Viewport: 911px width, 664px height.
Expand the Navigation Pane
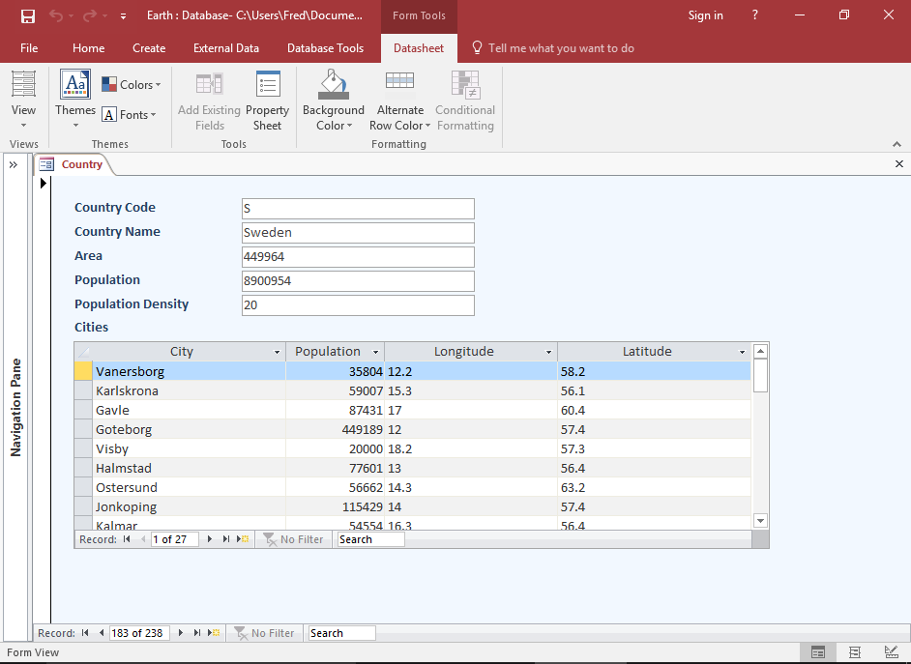point(13,163)
